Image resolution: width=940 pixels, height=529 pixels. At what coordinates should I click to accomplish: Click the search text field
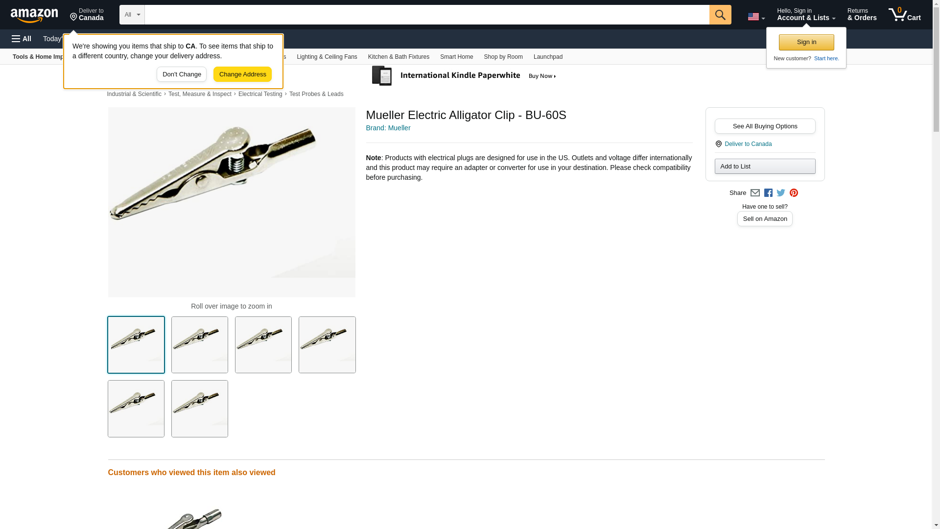pos(427,15)
